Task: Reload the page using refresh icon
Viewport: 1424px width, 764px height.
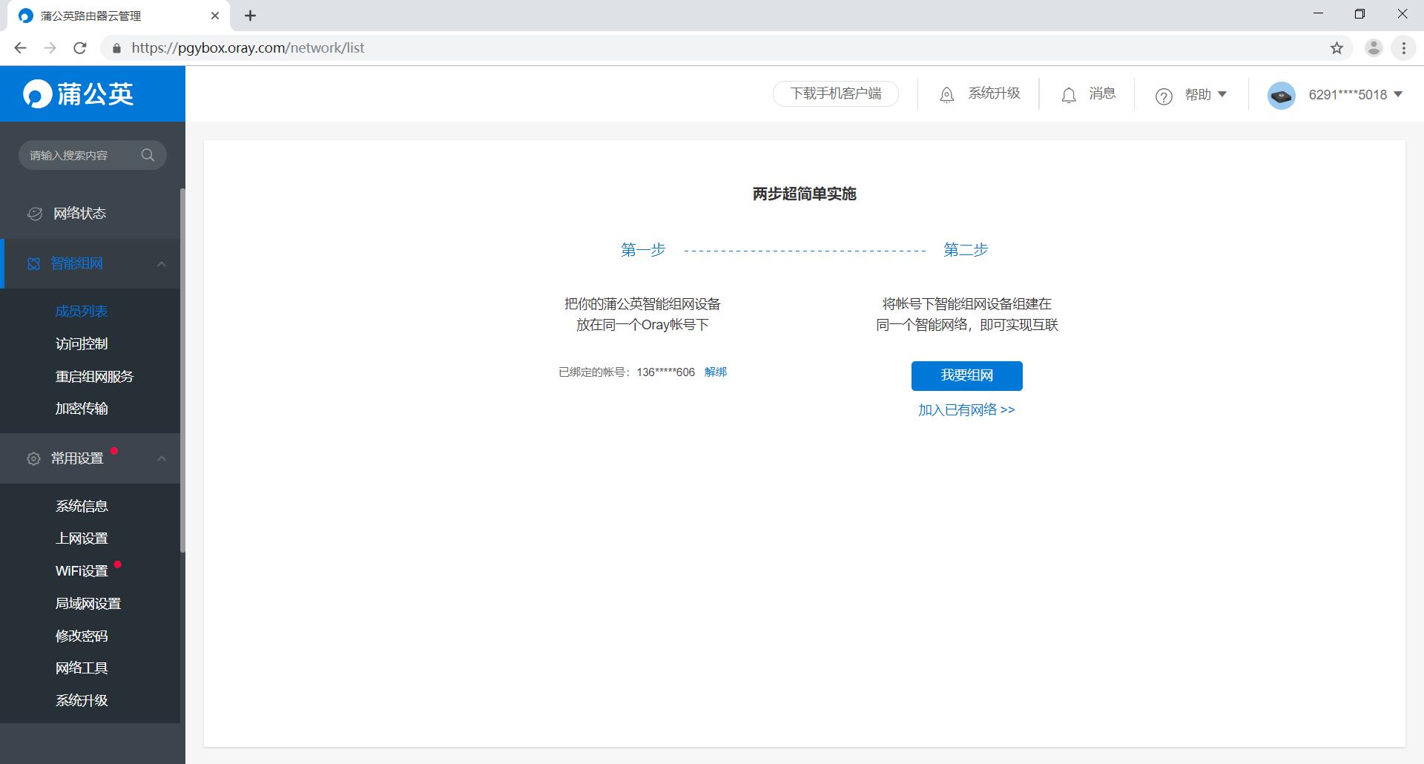Action: [x=81, y=47]
